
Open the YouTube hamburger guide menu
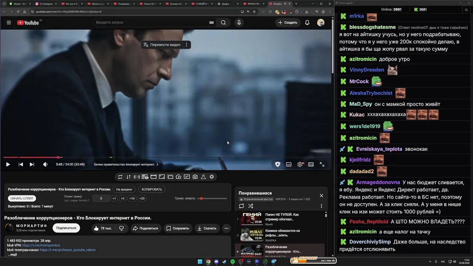(9, 23)
